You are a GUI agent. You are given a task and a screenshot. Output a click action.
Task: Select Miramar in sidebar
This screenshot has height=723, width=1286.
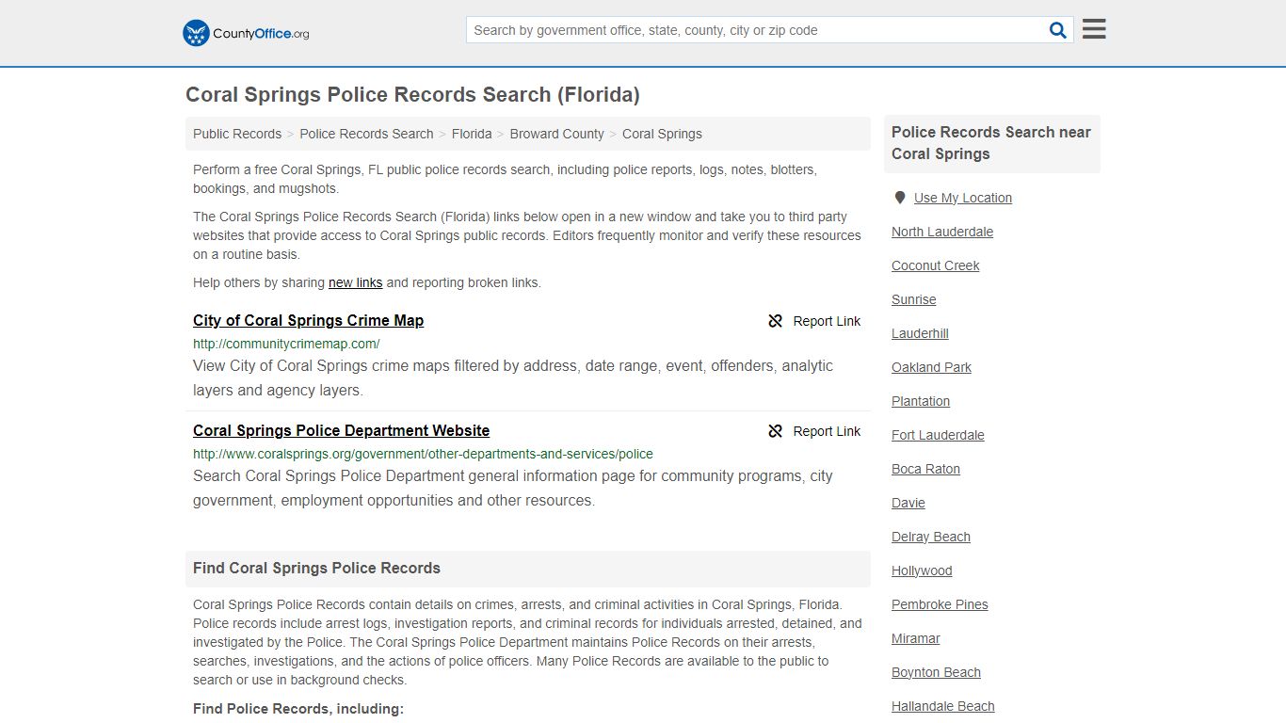point(916,638)
